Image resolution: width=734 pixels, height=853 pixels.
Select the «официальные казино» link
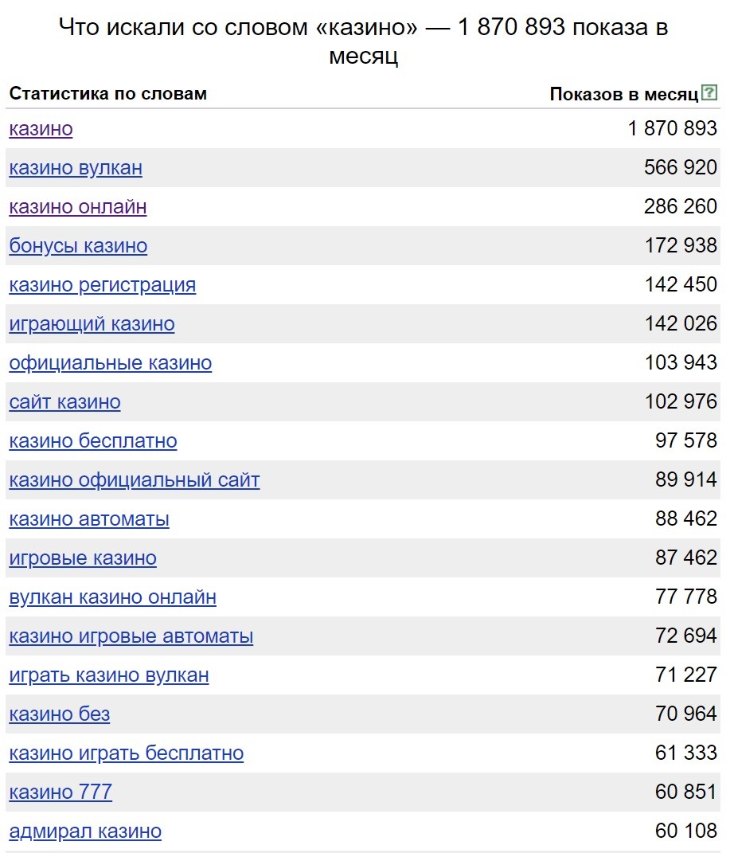111,363
